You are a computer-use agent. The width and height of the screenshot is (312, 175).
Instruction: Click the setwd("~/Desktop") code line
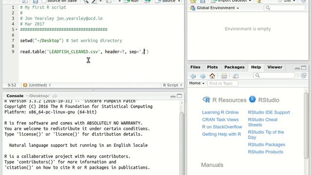coord(71,40)
